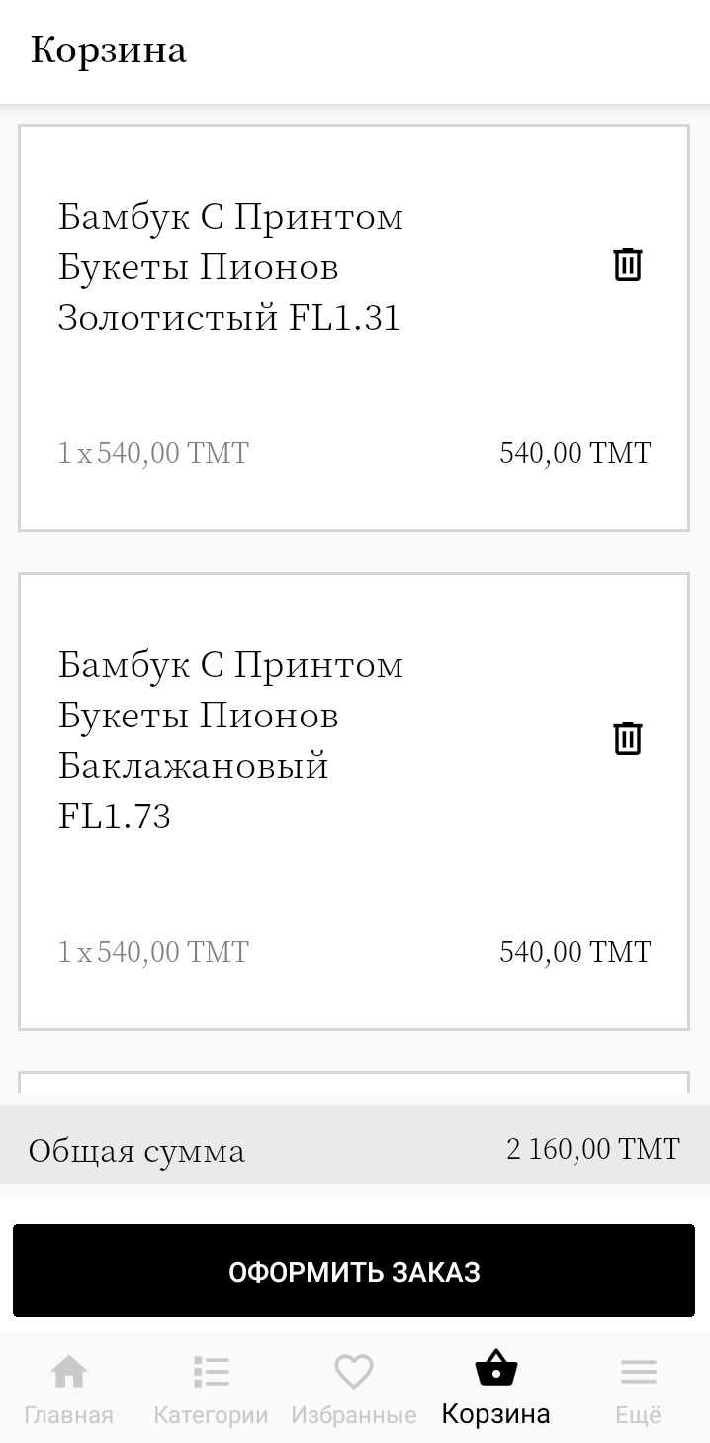Screen dimensions: 710x1443
Task: Tap the Ещё tab label
Action: point(638,1415)
